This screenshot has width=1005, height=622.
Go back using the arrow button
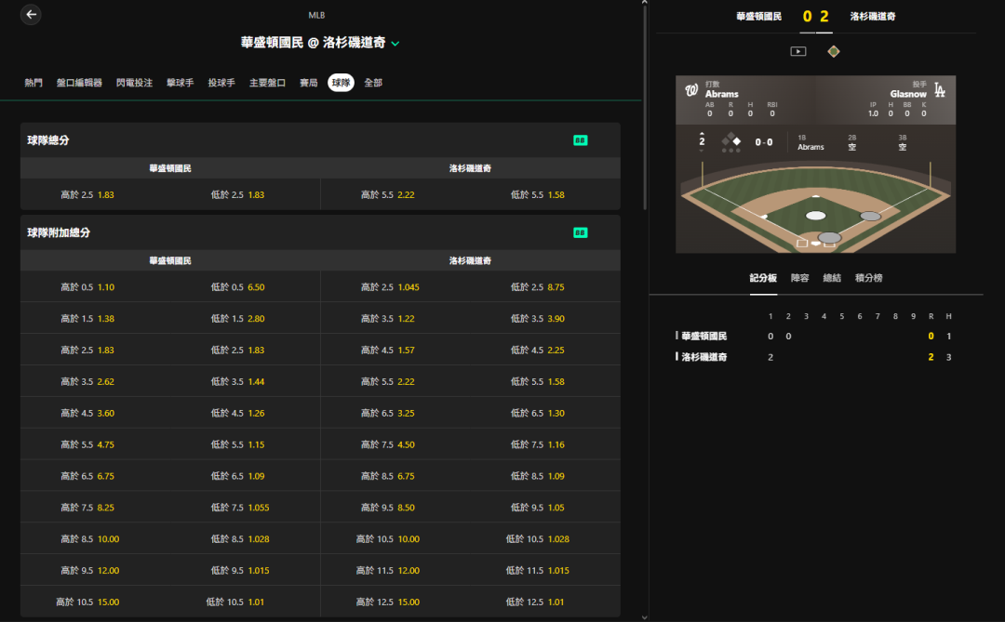coord(31,14)
